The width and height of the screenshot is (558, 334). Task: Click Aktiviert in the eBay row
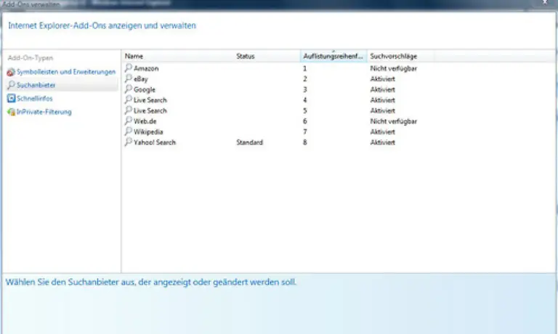tap(383, 79)
